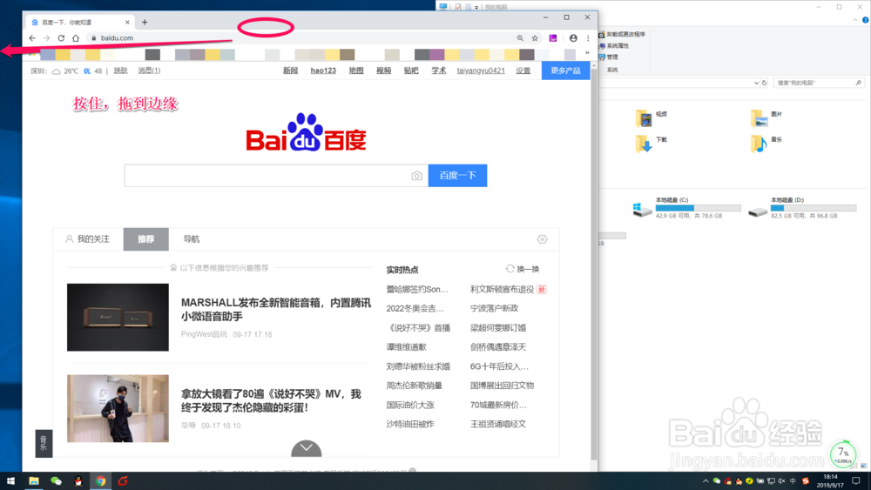
Task: Open the 音乐 side button
Action: 44,443
